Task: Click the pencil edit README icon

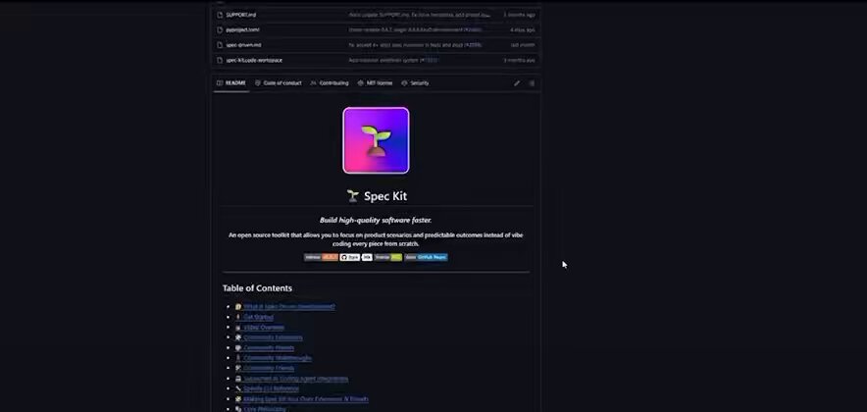Action: 517,83
